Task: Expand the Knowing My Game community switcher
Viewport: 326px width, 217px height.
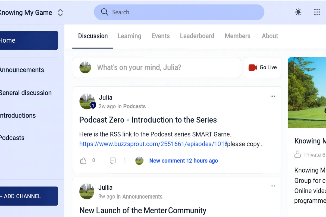Action: pos(60,12)
